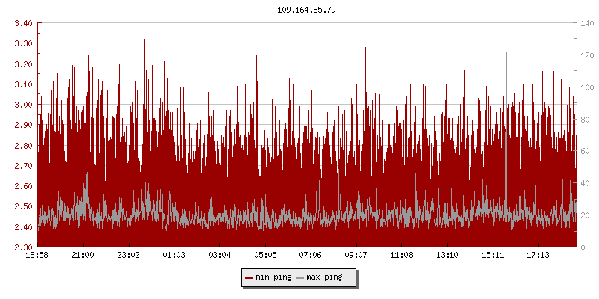
Task: Click the 3.40 left axis value
Action: coord(24,23)
